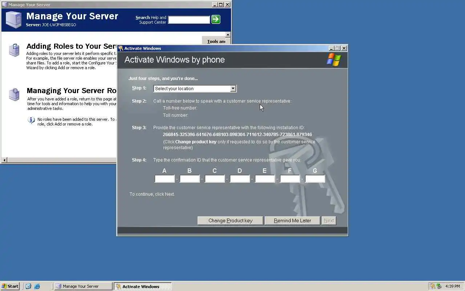Viewport: 465px width, 291px height.
Task: Select the installation ID text
Action: pyautogui.click(x=237, y=135)
